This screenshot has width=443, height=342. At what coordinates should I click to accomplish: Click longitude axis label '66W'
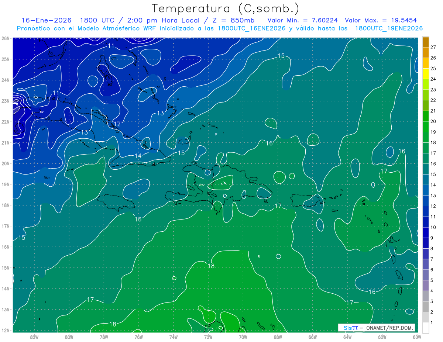(313, 337)
